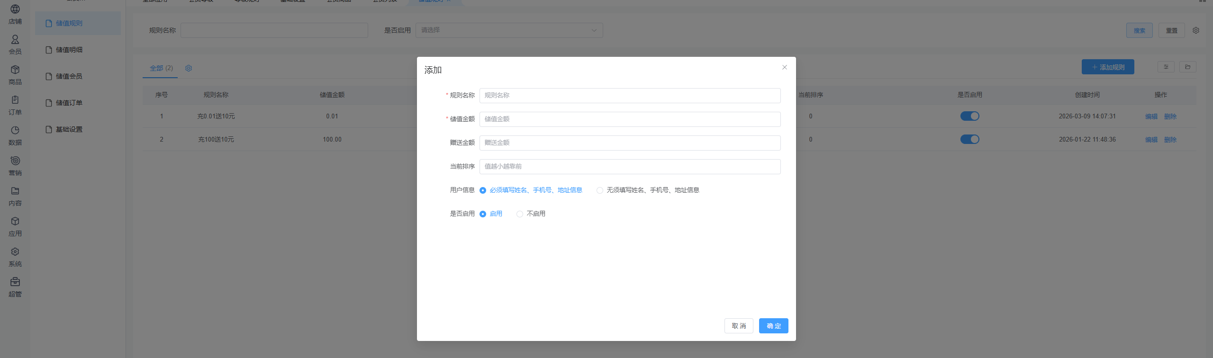The width and height of the screenshot is (1213, 358).
Task: Click the rule name 充100送10元
Action: (x=216, y=140)
